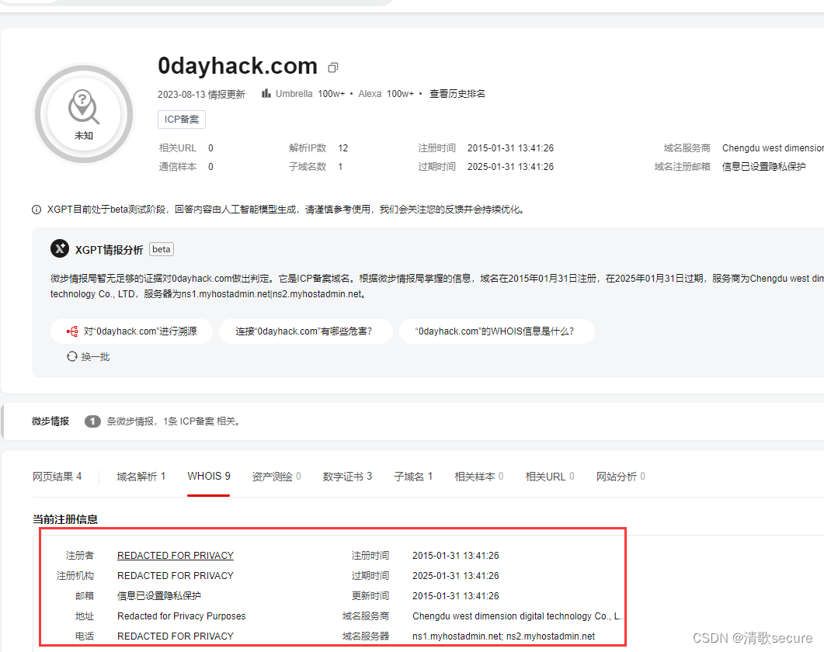Click the 相关URL count 0 in header
The width and height of the screenshot is (824, 652).
[x=210, y=148]
